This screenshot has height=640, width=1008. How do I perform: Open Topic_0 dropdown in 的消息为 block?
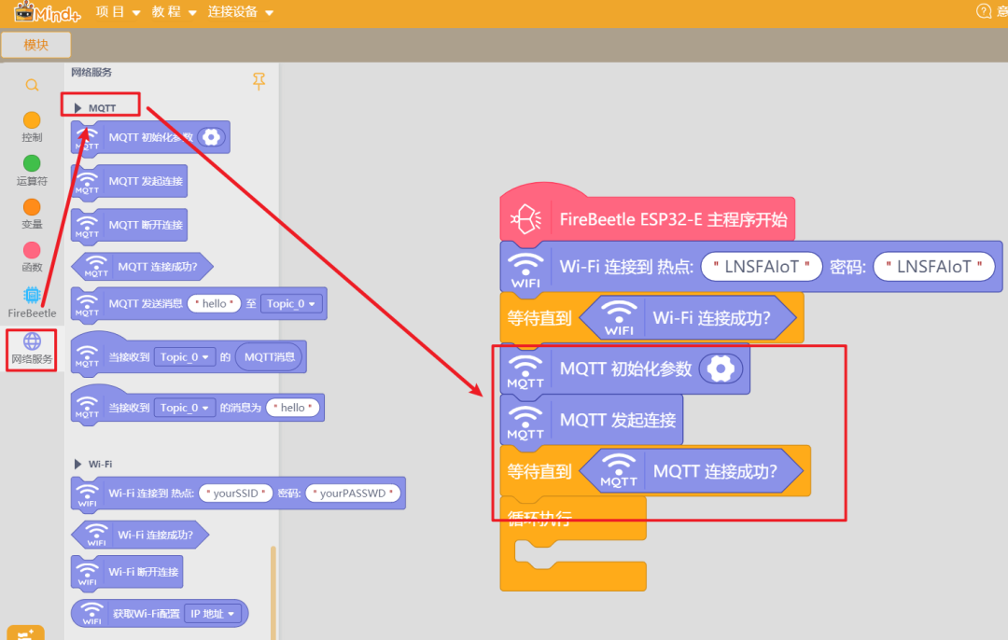pos(185,408)
